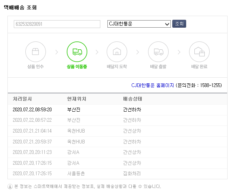Click the 배달 완료 step icon
The image size is (235, 195).
click(x=199, y=52)
